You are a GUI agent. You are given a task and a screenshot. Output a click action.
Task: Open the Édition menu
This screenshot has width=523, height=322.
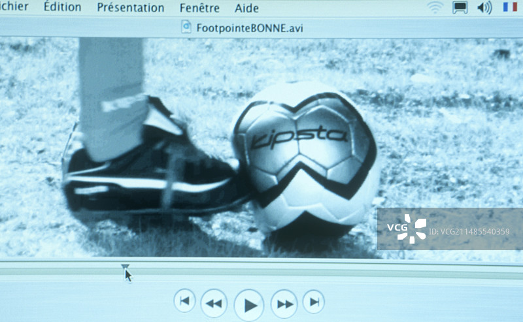coord(63,7)
